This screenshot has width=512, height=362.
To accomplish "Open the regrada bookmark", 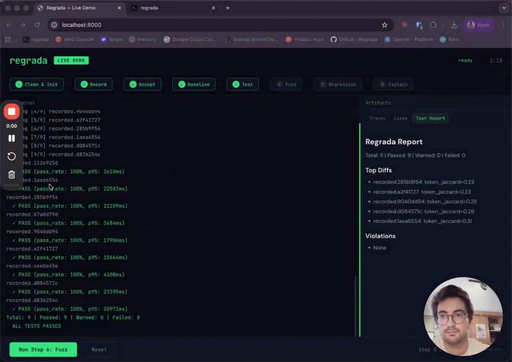I will (36, 39).
